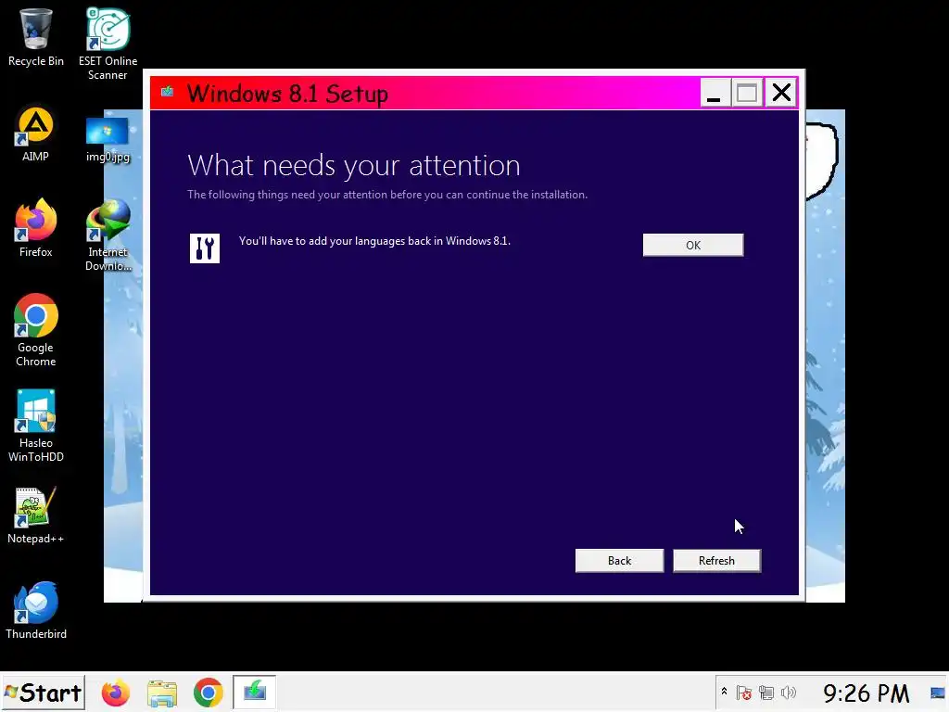
Task: Open the Notepad++ desktop shortcut
Action: pyautogui.click(x=36, y=515)
